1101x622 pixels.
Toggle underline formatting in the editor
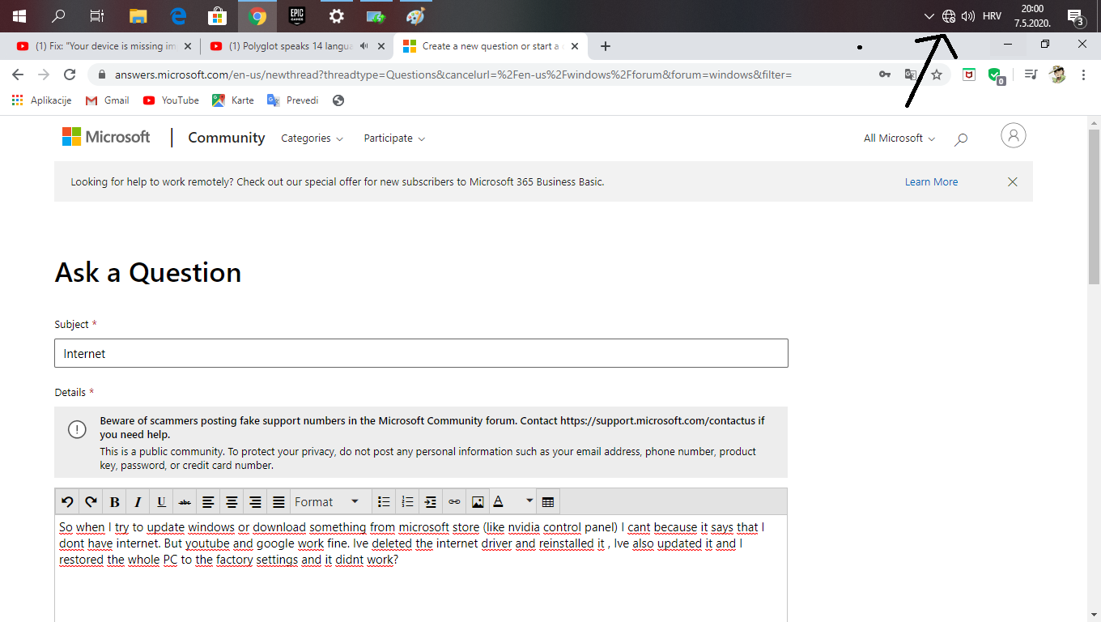tap(161, 502)
